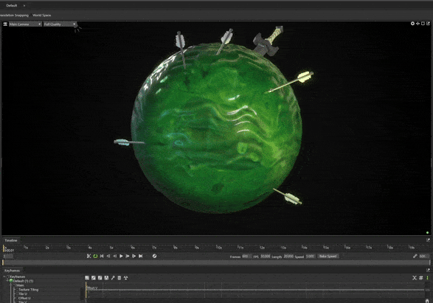Select the Keyframes panel tab
433x303 pixels.
coord(12,271)
